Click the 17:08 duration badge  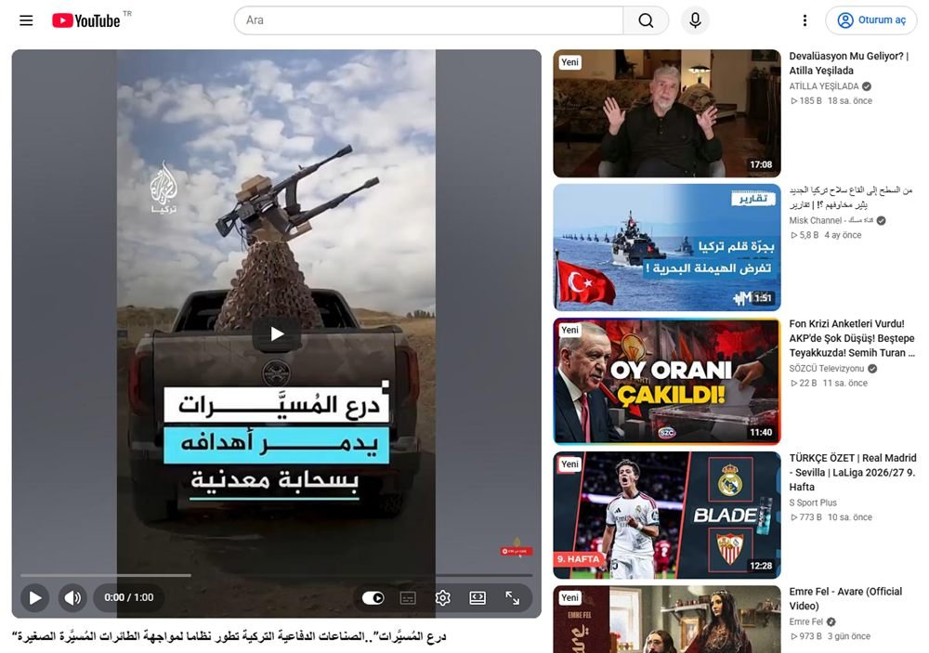[761, 164]
